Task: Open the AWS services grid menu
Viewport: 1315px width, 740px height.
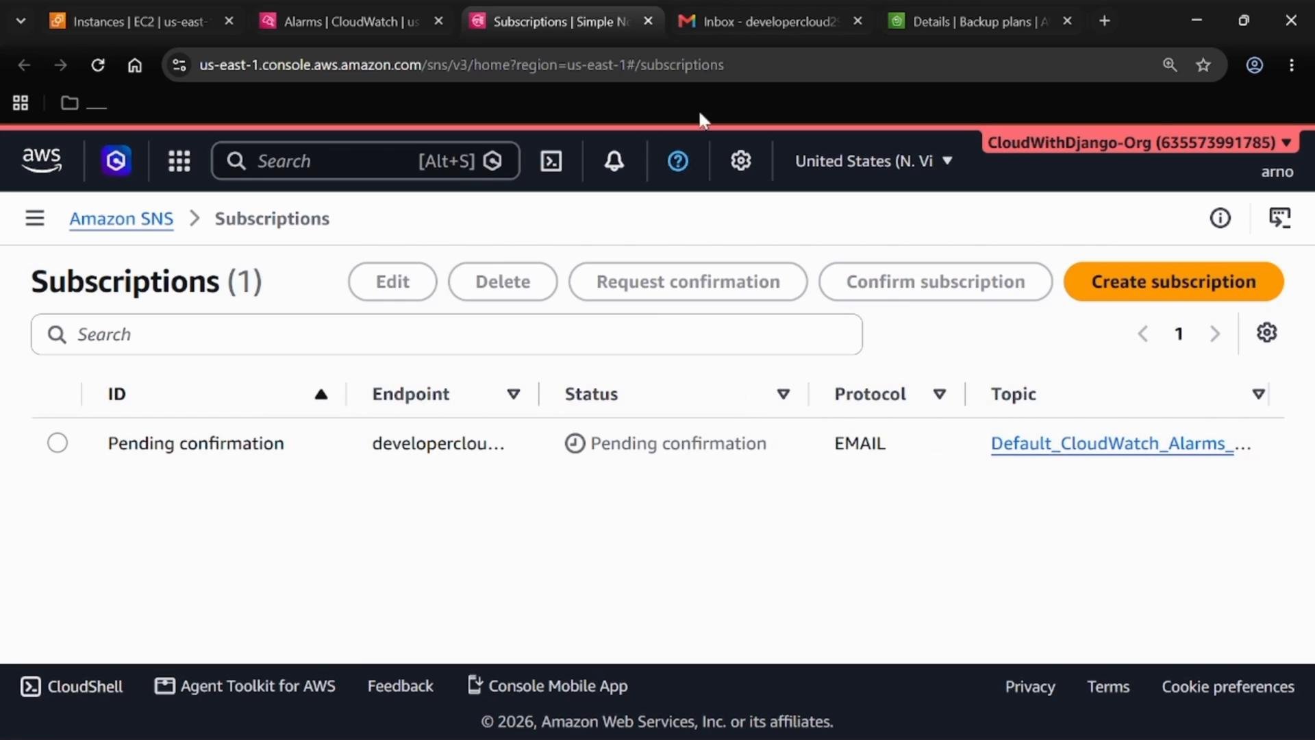Action: pyautogui.click(x=179, y=161)
